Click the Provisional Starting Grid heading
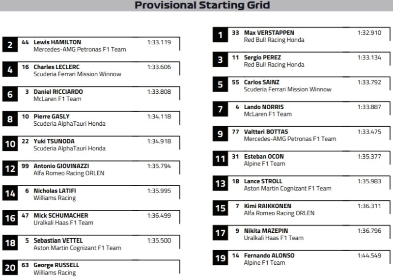The image size is (393, 279). coord(202,5)
